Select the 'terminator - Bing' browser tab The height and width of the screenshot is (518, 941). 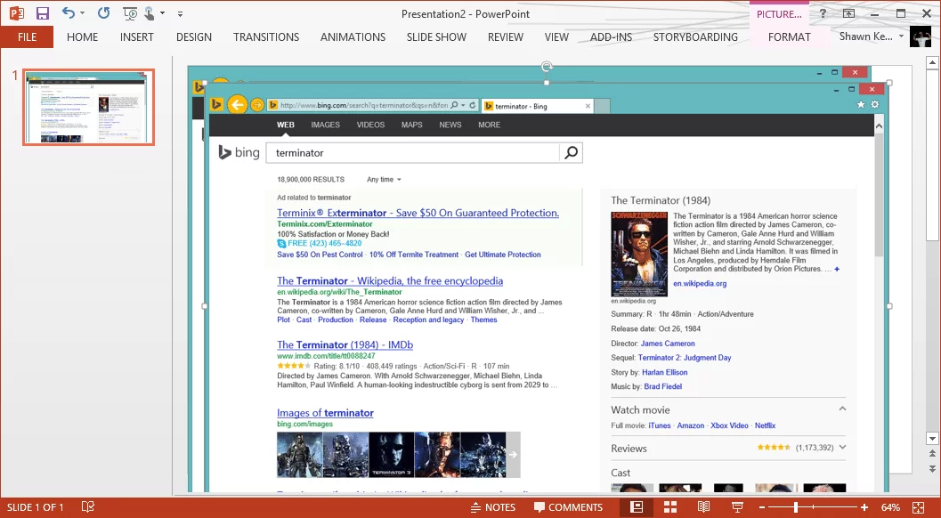pyautogui.click(x=537, y=106)
